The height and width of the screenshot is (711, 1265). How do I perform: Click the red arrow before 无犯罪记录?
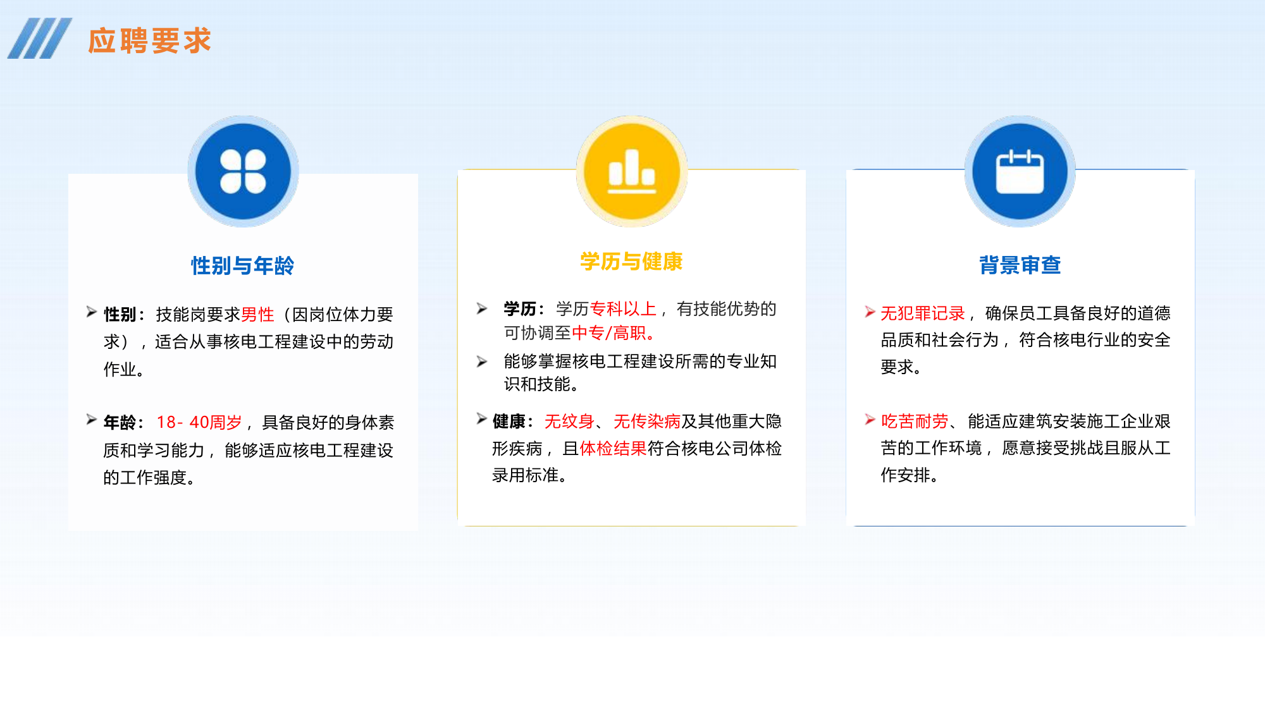coord(871,311)
